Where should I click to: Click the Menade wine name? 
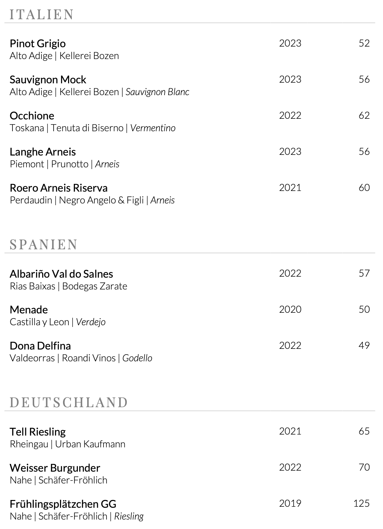(29, 310)
